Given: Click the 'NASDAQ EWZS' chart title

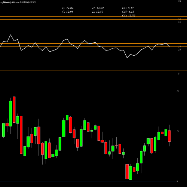Looking at the screenshot, I should (27, 2).
